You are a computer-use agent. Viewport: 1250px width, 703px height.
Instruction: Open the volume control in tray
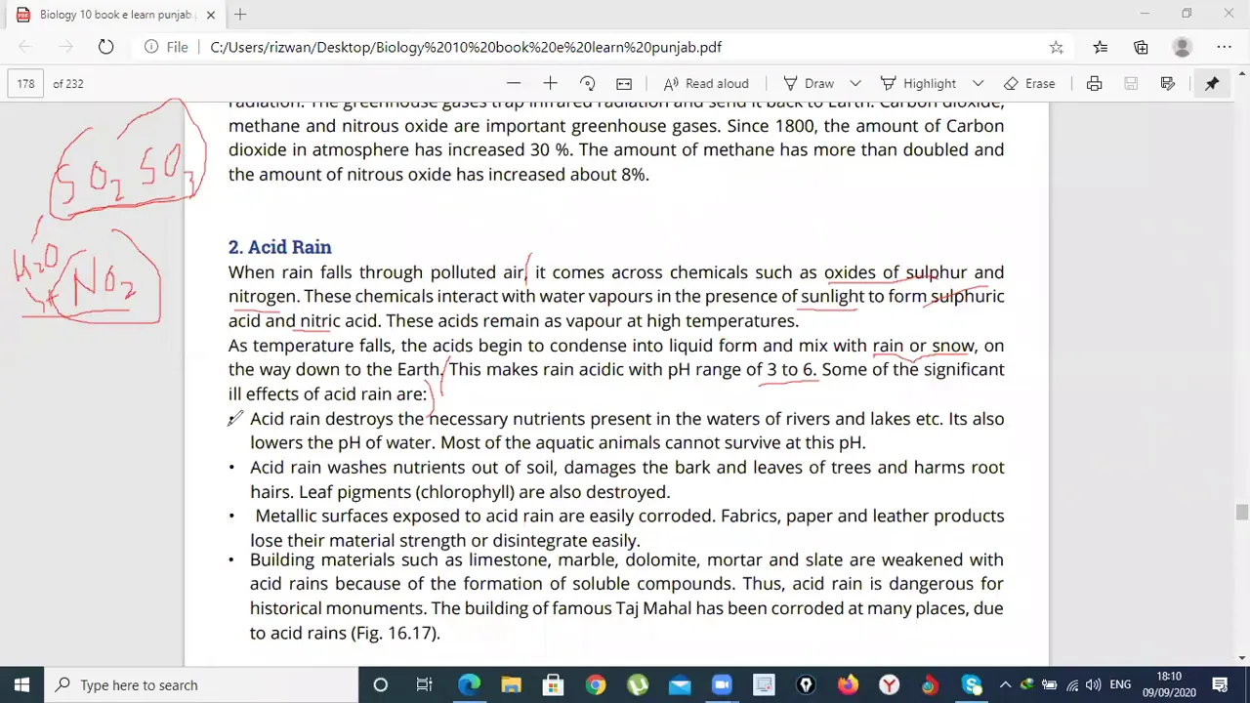[1094, 685]
